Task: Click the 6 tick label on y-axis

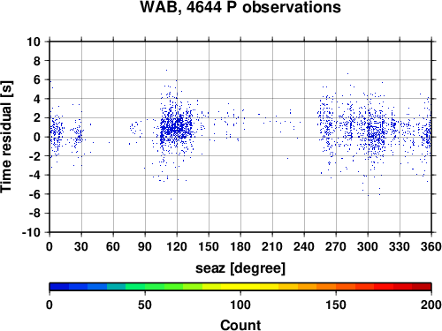Action: point(37,79)
